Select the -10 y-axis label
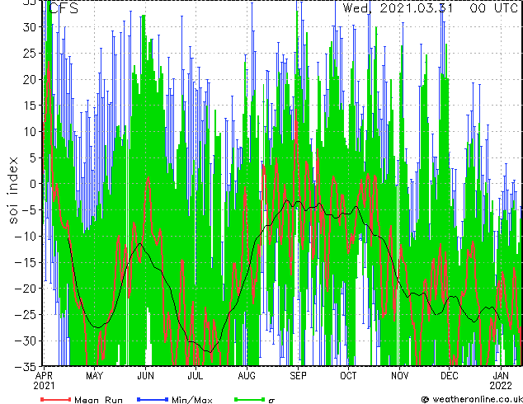523x404 pixels. click(x=25, y=236)
